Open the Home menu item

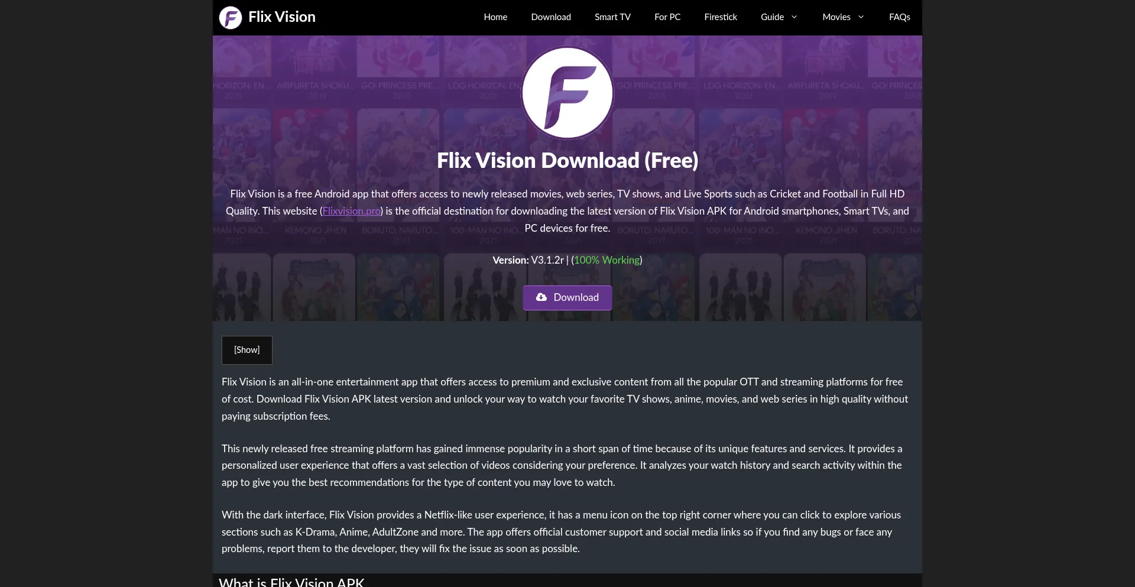[495, 17]
